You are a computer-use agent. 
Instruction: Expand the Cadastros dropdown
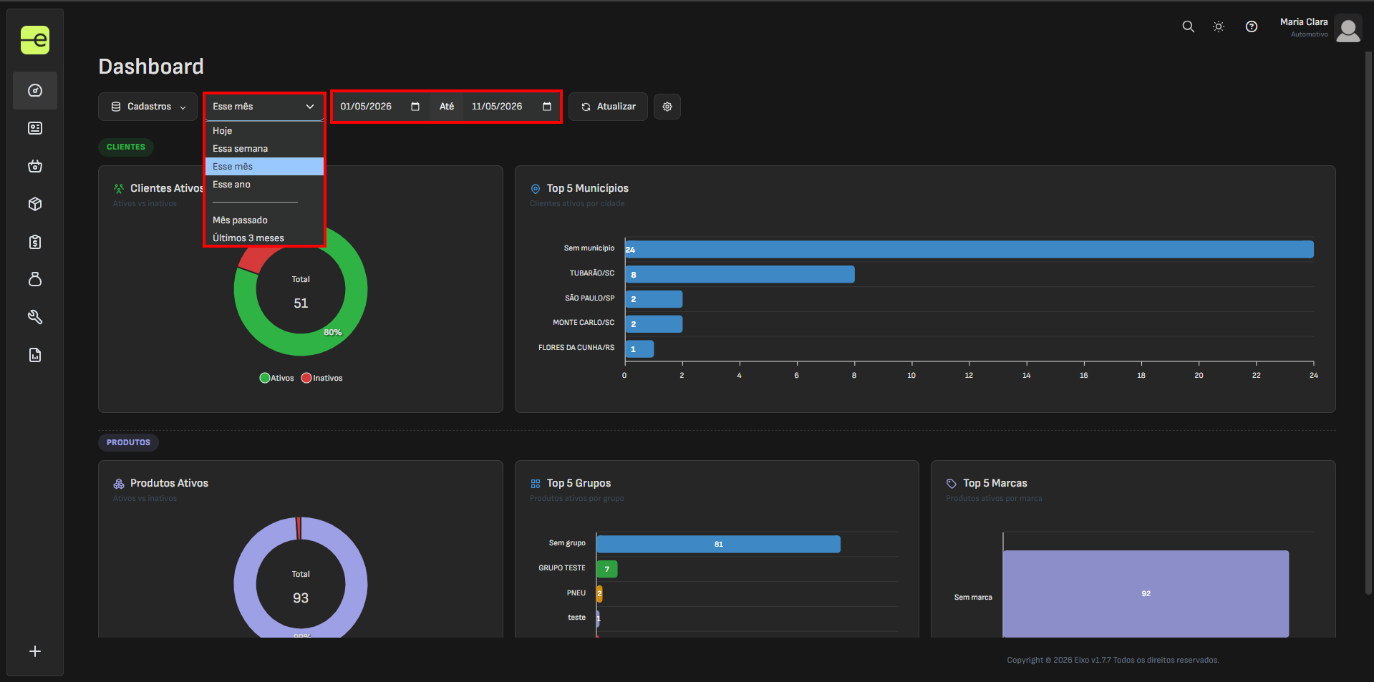point(147,107)
